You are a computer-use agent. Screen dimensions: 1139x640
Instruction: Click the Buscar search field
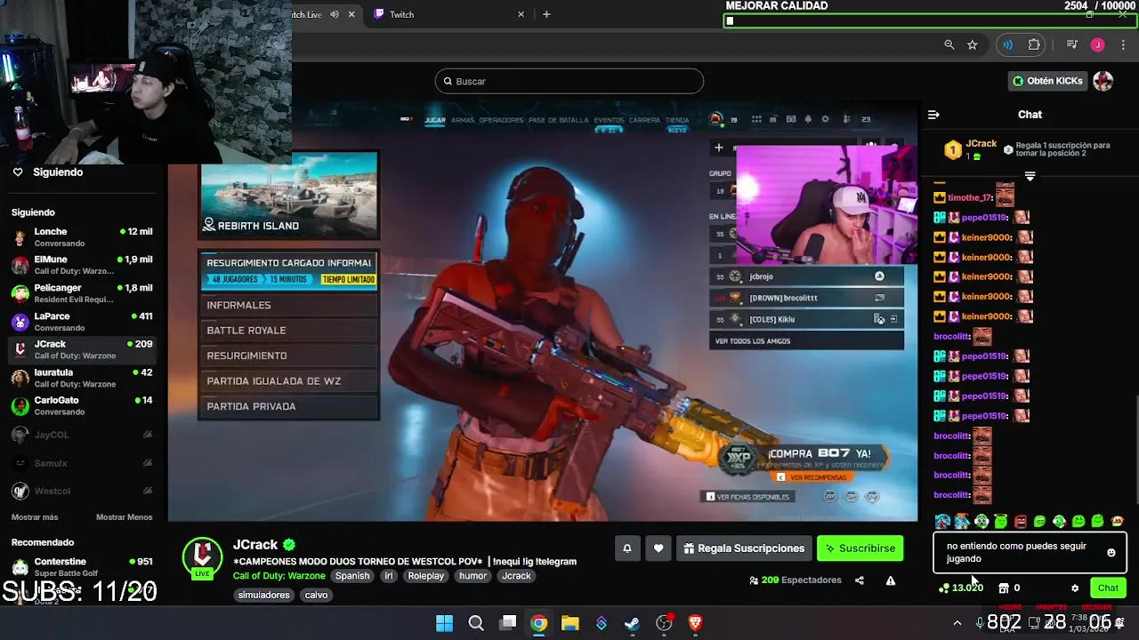tap(569, 81)
